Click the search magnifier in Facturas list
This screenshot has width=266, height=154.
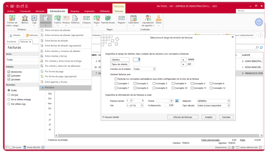pos(257,48)
